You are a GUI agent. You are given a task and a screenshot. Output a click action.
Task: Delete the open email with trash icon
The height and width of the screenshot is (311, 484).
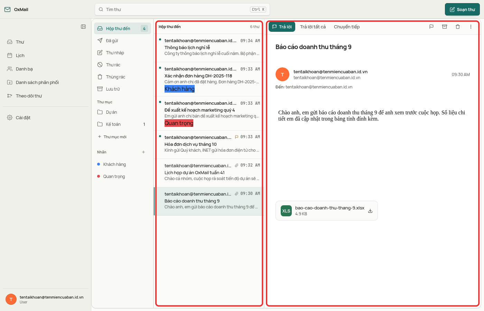coord(458,27)
